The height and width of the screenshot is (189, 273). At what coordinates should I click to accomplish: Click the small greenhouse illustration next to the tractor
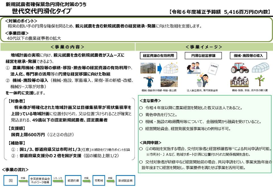click(260, 68)
